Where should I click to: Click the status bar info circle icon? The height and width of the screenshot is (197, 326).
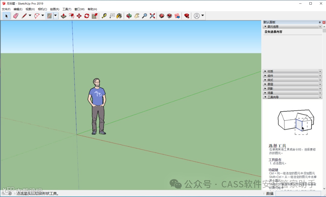[10, 193]
